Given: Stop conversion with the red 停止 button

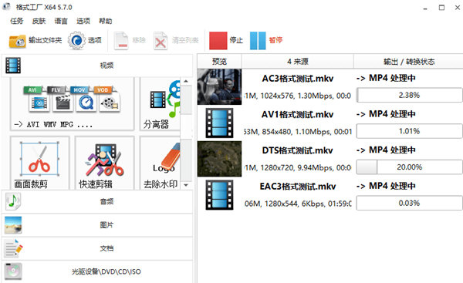Looking at the screenshot, I should click(x=218, y=40).
